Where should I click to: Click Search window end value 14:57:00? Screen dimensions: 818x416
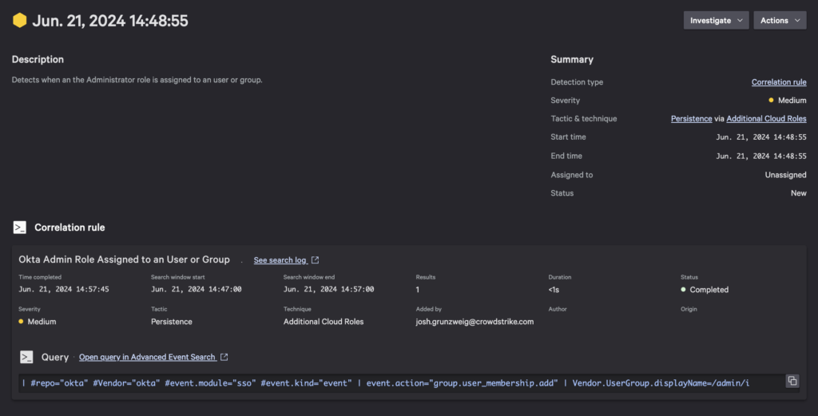click(328, 289)
